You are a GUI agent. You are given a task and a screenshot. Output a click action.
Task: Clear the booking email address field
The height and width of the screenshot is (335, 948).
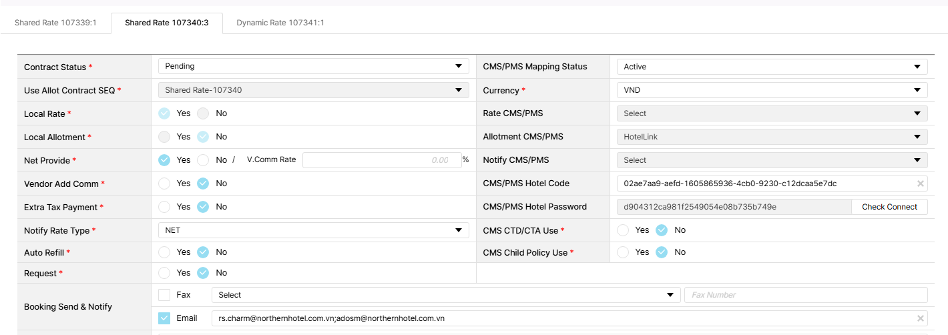click(920, 318)
